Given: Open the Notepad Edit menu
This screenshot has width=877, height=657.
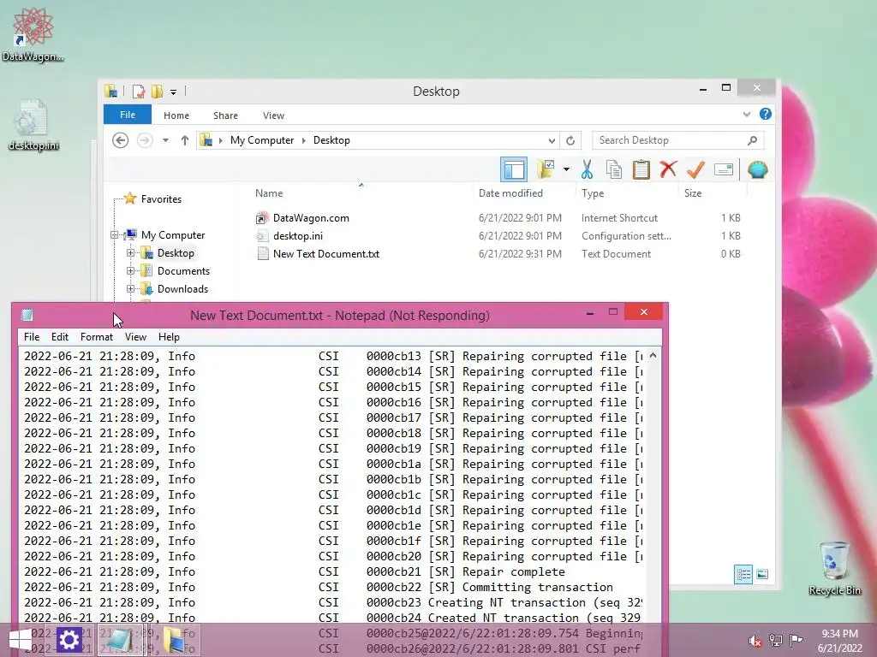Looking at the screenshot, I should (x=60, y=337).
